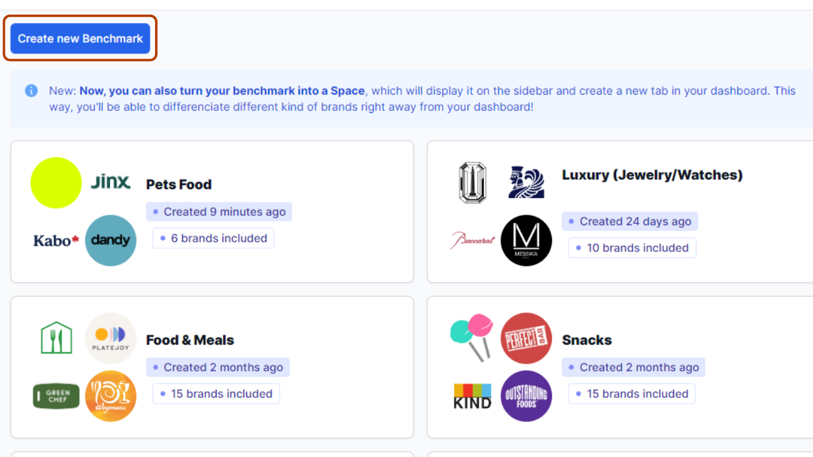
Task: Click the PlateJoy brand logo
Action: click(x=111, y=338)
